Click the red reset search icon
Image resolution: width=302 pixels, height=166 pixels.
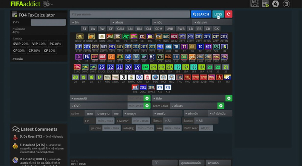tap(228, 14)
